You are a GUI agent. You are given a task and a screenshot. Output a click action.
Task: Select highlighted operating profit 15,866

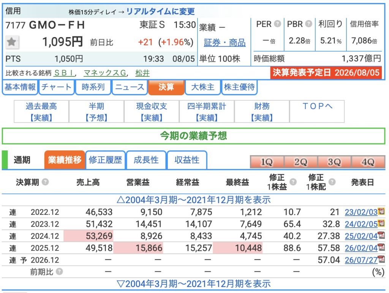[138, 248]
